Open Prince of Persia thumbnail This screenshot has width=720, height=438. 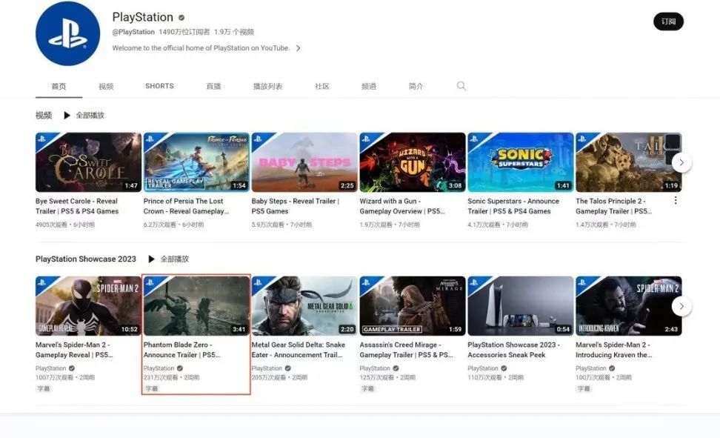196,162
